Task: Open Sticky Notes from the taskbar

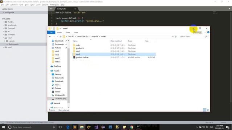Action: click(124, 127)
